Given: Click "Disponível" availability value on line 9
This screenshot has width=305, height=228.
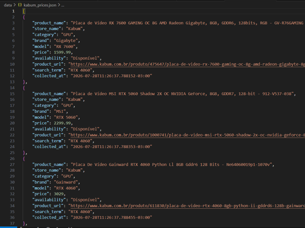Looking at the screenshot, I should (85, 58).
